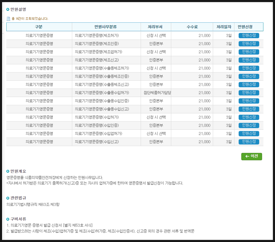The height and width of the screenshot is (242, 275).
Task: Click 민원신청 for 의료기기영문증명(수입허가)
Action: [249, 117]
